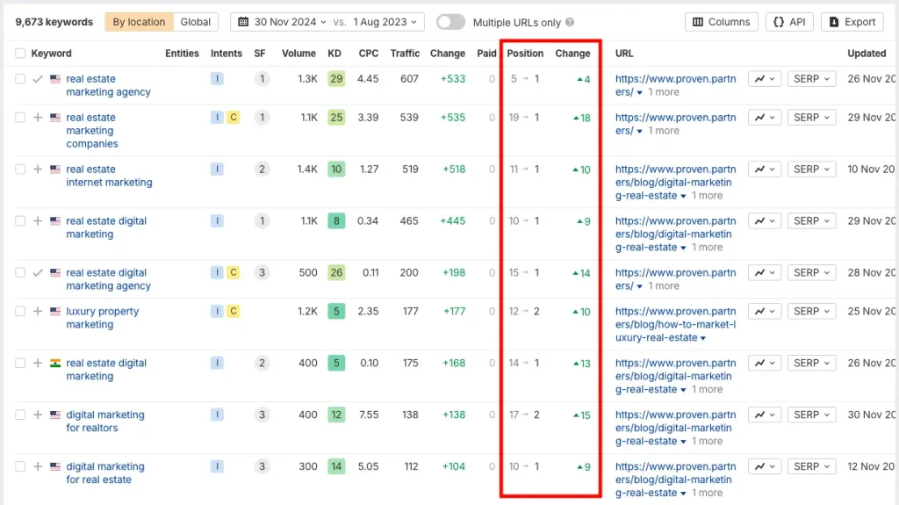Open the trend chart dropdown for real estate marketing agency
The image size is (899, 505).
tap(765, 79)
